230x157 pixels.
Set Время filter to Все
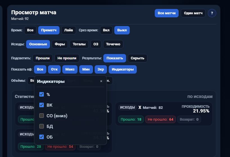[x=30, y=30]
